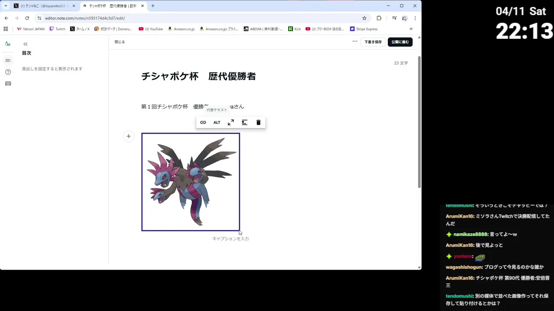Image resolution: width=554 pixels, height=311 pixels.
Task: Bookmark this page with star icon
Action: pos(364,18)
